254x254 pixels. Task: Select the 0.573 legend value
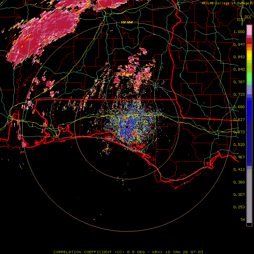[239, 132]
